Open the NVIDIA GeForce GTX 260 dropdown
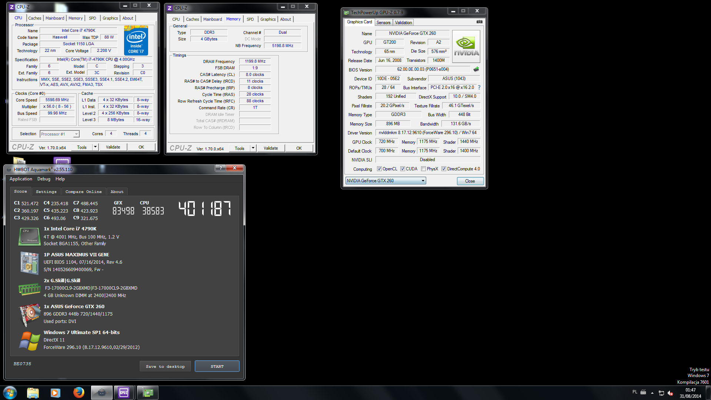711x400 pixels. point(385,181)
